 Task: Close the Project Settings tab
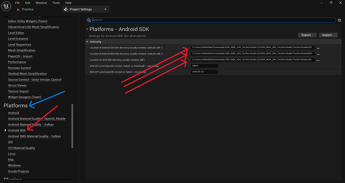point(105,9)
